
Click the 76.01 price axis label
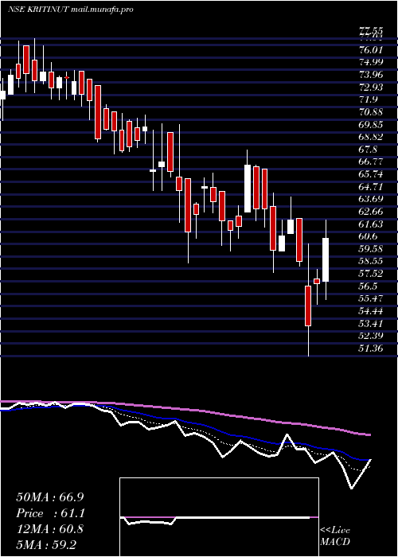tap(371, 49)
